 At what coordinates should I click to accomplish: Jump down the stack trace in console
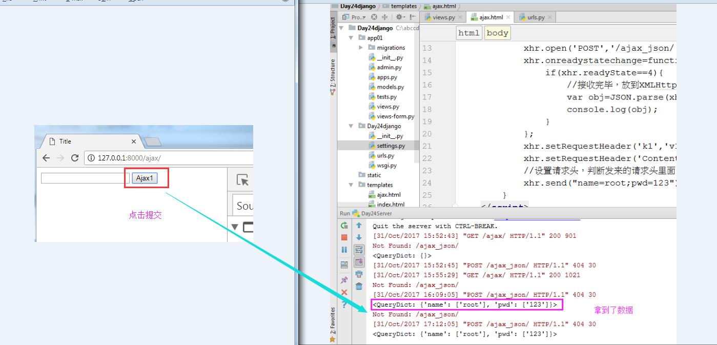[x=359, y=237]
